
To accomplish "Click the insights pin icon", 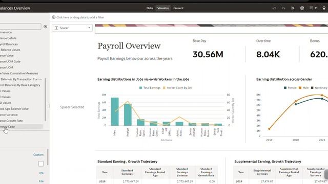I will point(324,8).
